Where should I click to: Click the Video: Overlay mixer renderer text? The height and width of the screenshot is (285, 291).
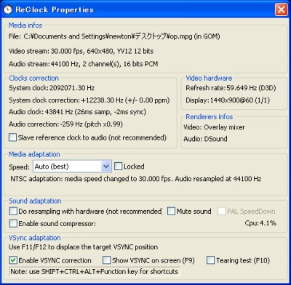(x=215, y=127)
